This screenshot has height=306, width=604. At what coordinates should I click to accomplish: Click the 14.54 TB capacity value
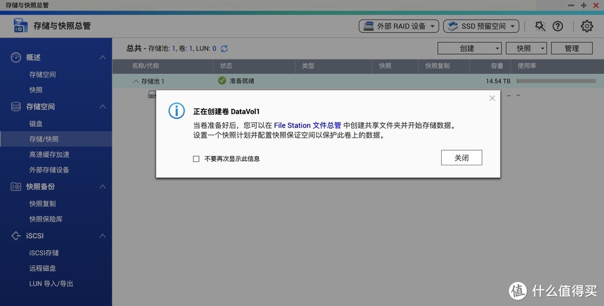coord(498,81)
